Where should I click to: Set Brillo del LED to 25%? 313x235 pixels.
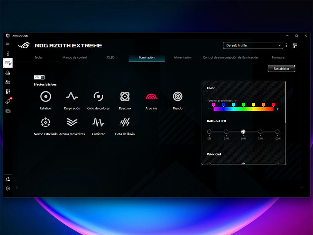point(226,132)
